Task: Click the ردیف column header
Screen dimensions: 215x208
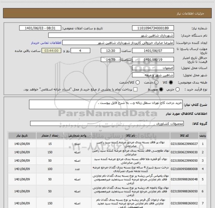Action: click(203, 136)
